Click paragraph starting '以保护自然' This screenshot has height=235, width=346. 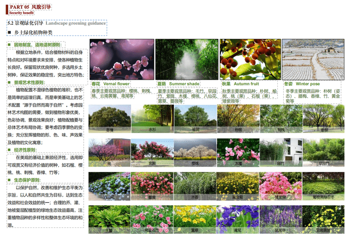pyautogui.click(x=45, y=206)
